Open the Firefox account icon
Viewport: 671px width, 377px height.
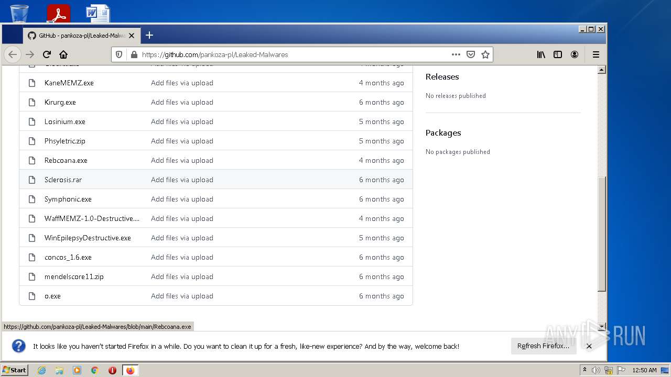[x=575, y=54]
